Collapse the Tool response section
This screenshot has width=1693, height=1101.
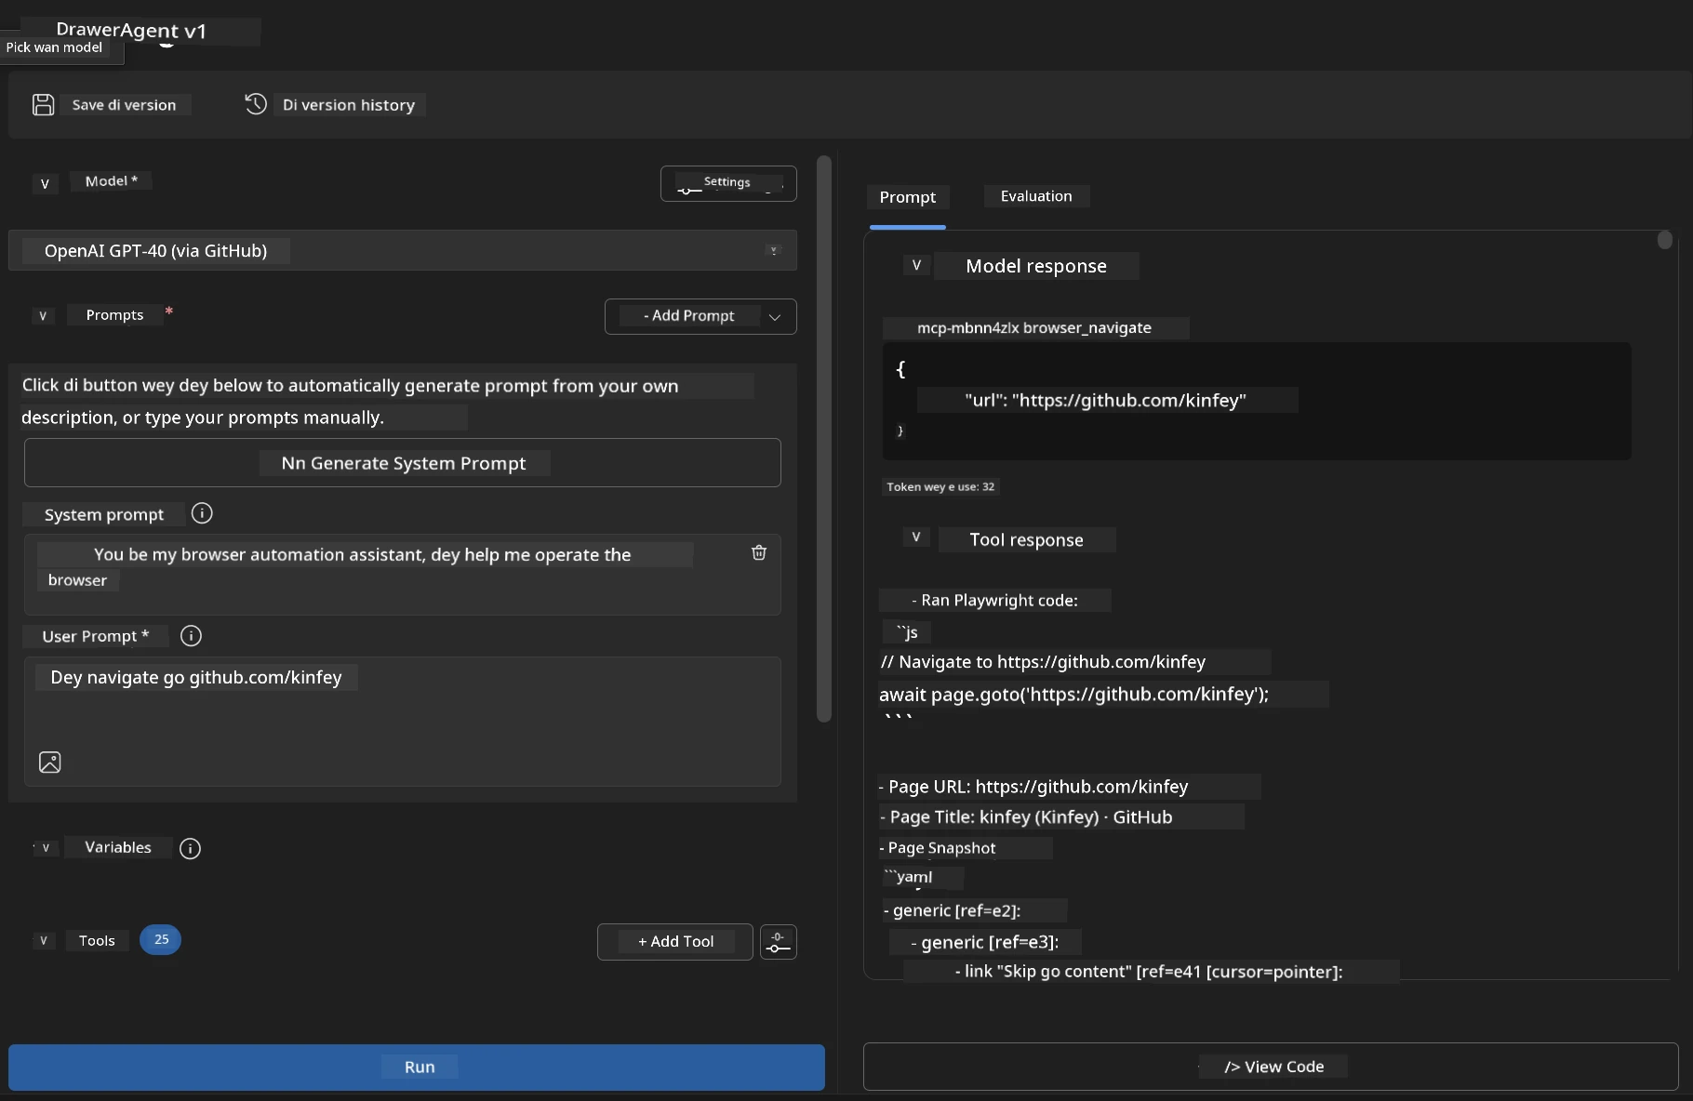[x=916, y=537]
